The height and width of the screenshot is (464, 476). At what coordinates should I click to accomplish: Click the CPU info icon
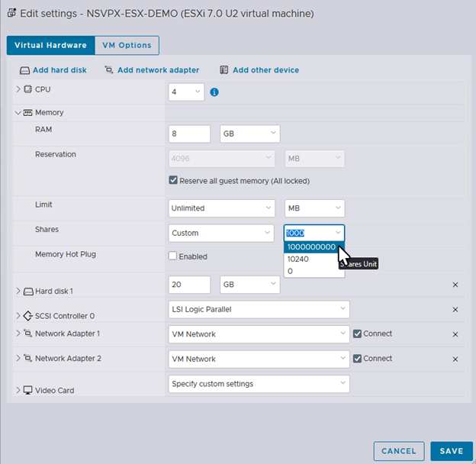tap(214, 92)
